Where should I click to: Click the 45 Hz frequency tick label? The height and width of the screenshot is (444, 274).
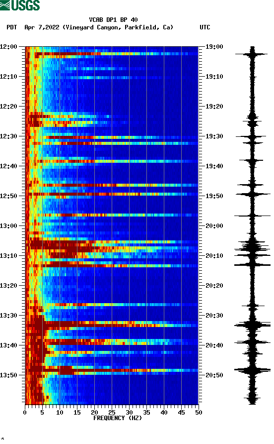(181, 413)
